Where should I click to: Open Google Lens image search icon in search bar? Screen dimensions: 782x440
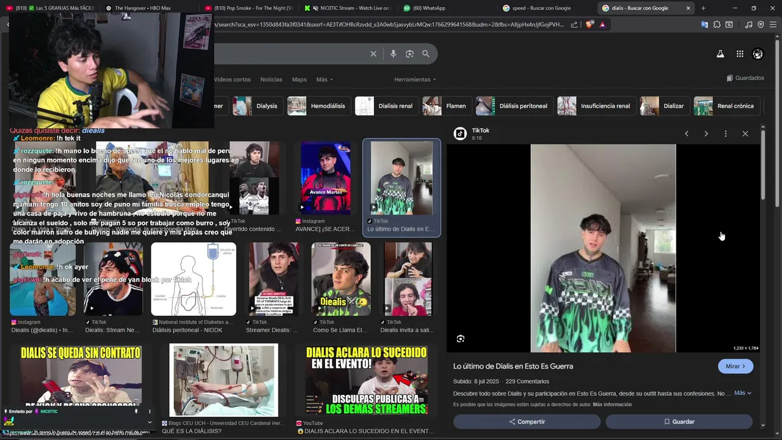click(409, 54)
